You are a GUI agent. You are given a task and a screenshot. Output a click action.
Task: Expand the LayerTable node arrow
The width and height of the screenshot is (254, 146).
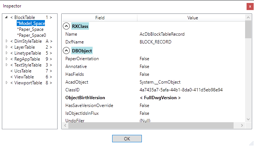click(7, 47)
